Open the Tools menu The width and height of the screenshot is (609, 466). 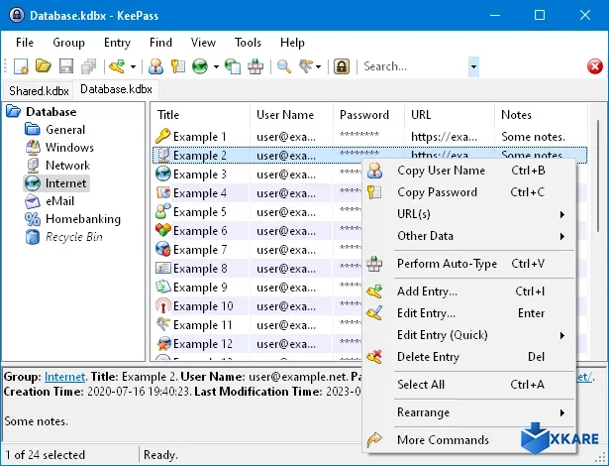(x=248, y=42)
